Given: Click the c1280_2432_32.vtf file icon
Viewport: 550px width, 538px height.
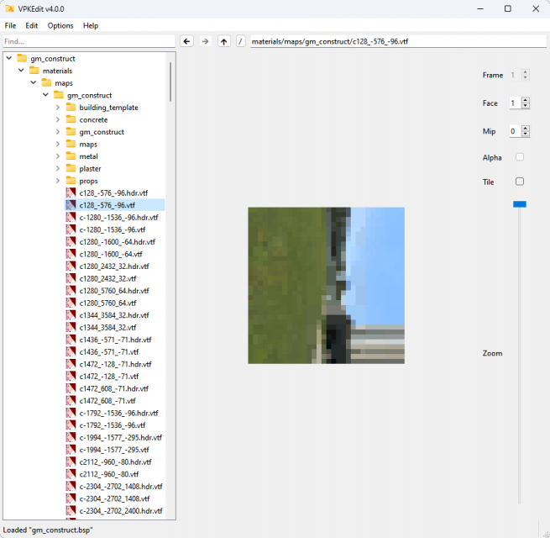Looking at the screenshot, I should pyautogui.click(x=71, y=278).
